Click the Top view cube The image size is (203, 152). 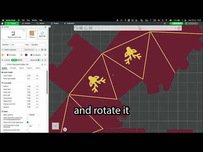click(x=56, y=126)
